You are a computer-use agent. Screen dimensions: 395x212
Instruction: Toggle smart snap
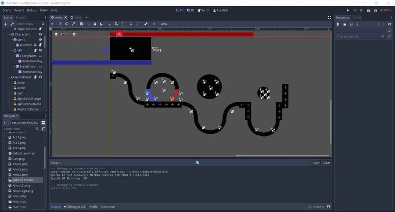click(x=110, y=24)
